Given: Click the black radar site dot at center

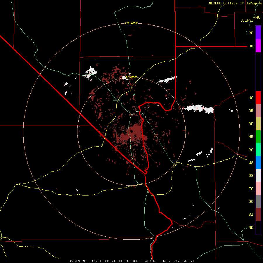Looking at the screenshot, I should click(131, 131).
